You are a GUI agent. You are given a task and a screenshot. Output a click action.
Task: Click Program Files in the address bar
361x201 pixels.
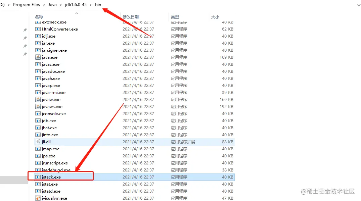27,5
